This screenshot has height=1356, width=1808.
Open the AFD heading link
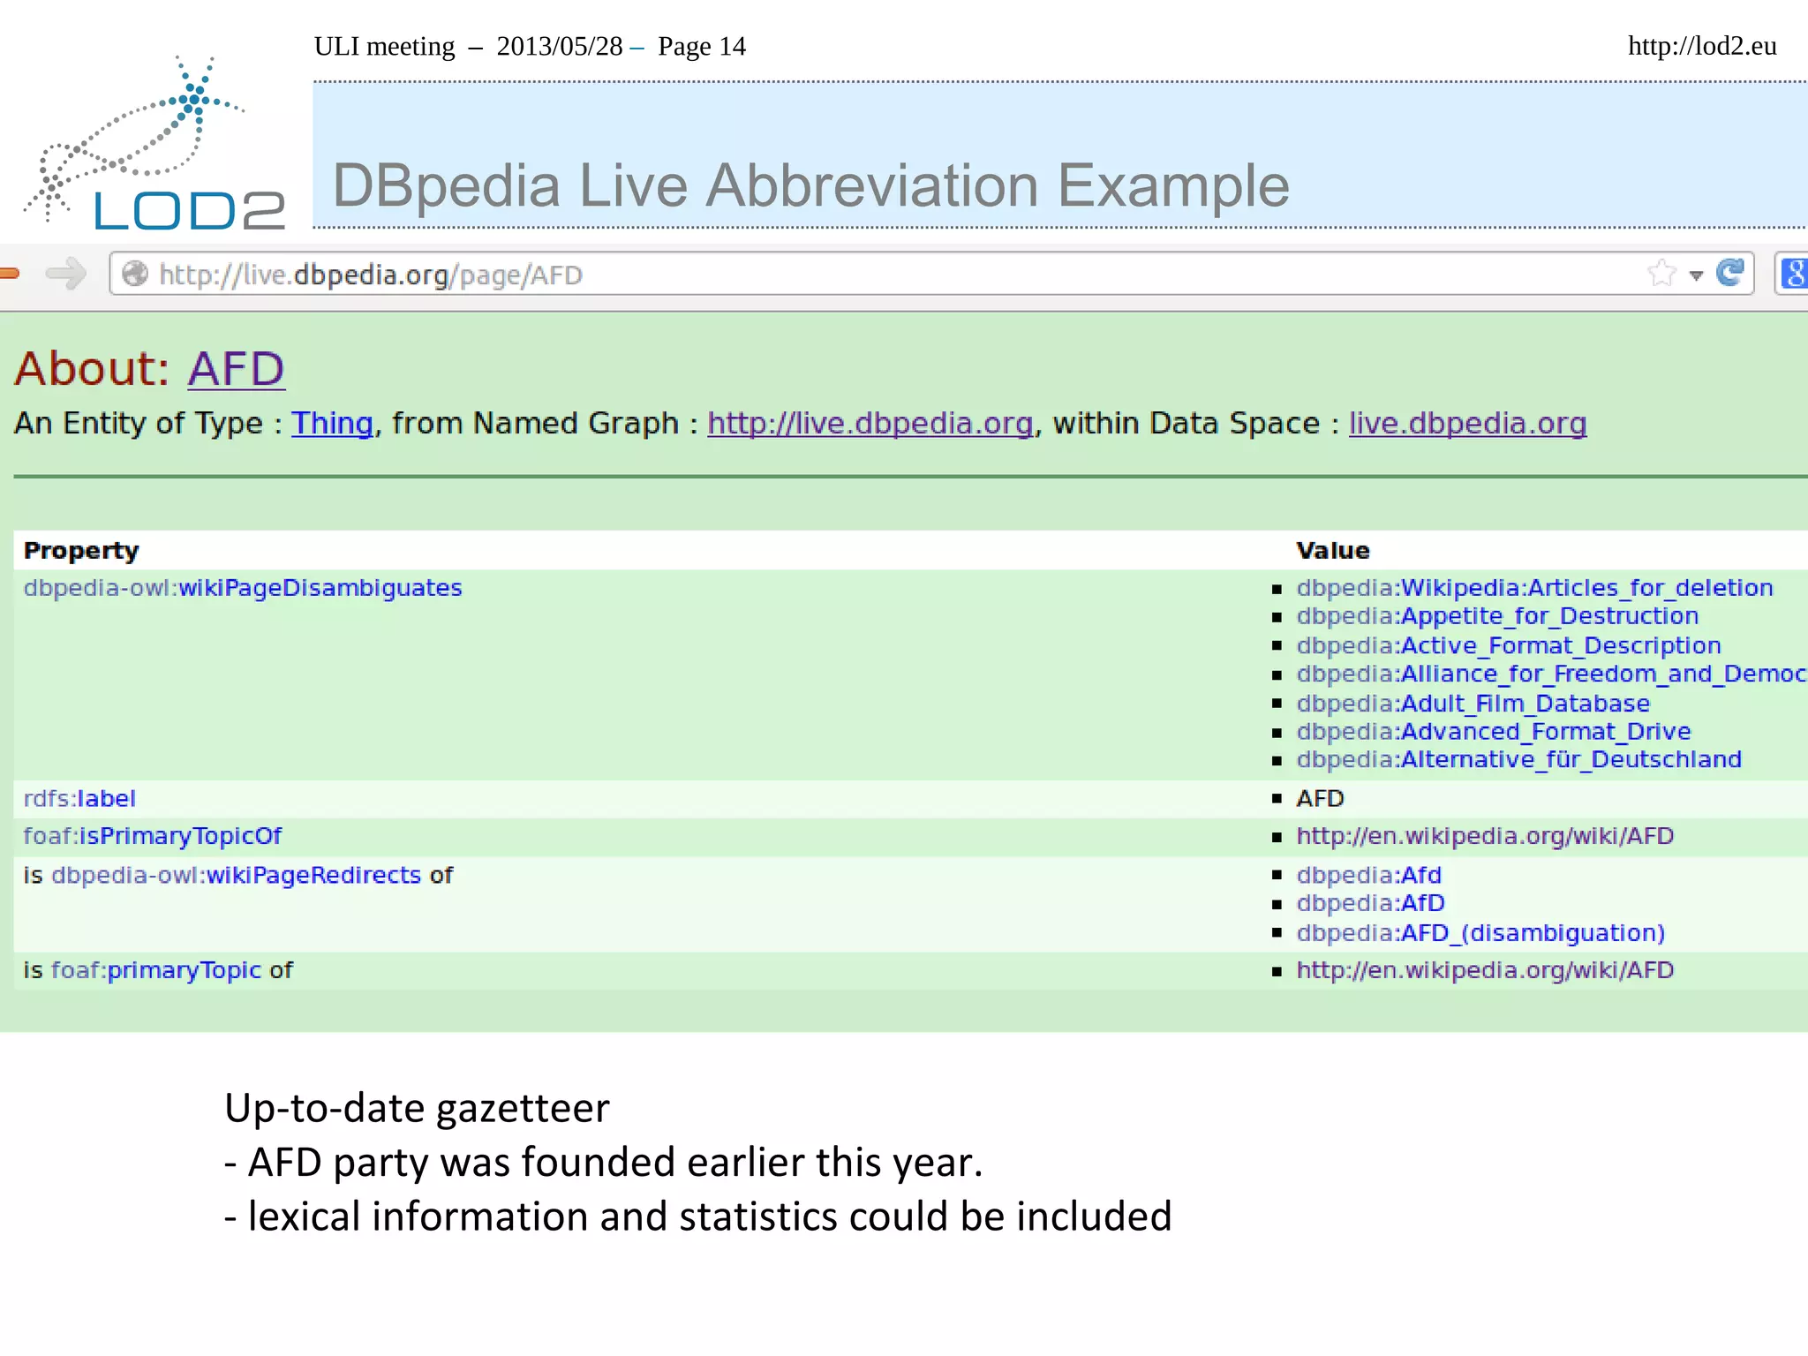click(236, 368)
